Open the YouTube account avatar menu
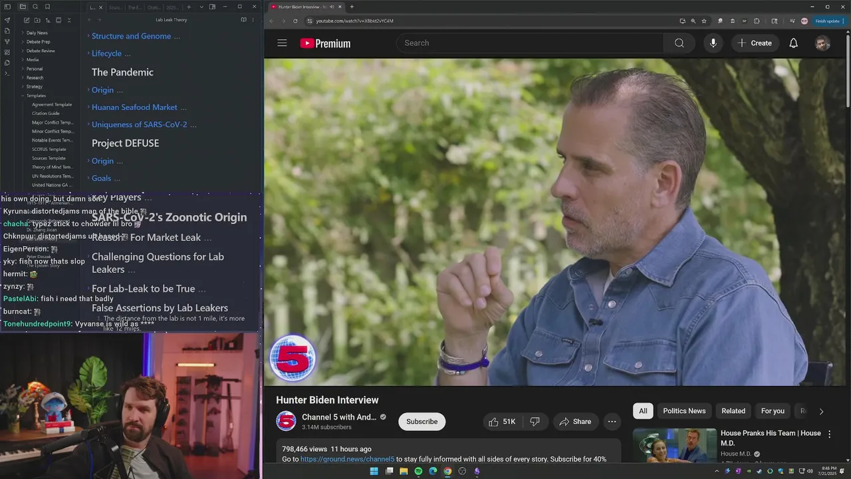The image size is (851, 479). 822,43
